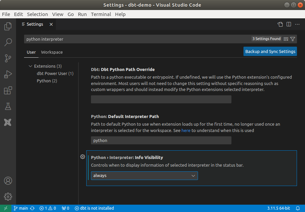
Task: Open the Run and Debug view
Action: (x=8, y=74)
